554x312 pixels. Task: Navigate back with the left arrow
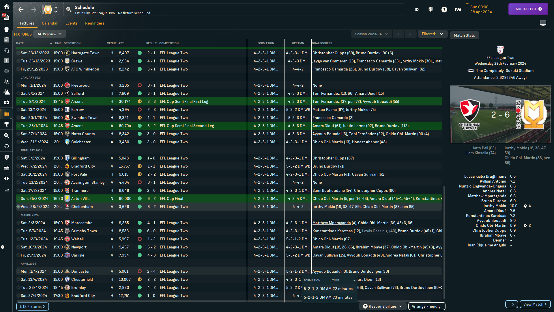[x=21, y=10]
